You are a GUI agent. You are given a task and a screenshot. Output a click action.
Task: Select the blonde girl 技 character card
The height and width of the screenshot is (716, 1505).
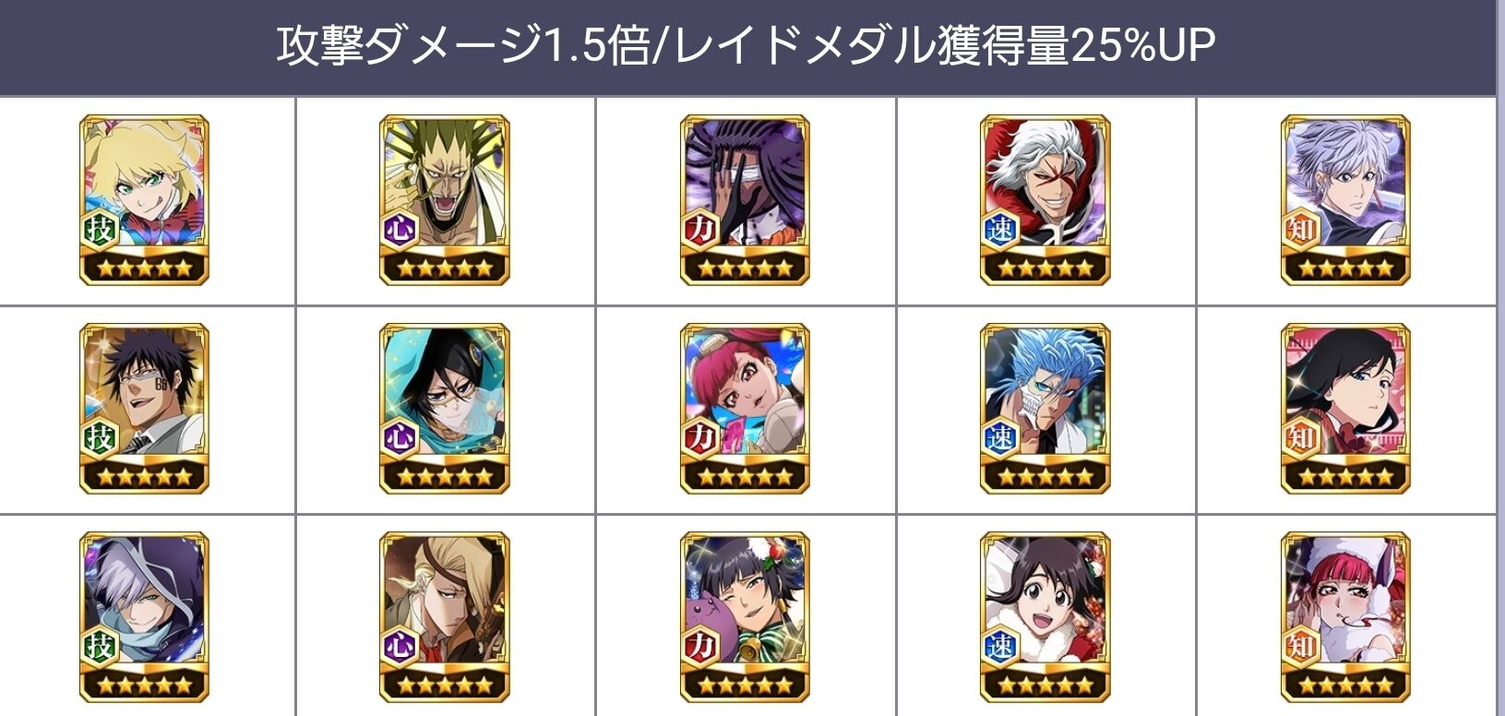pos(144,200)
